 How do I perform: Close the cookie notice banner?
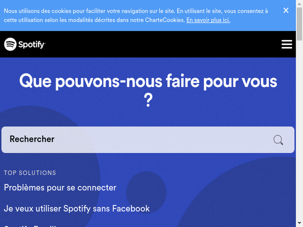click(286, 10)
